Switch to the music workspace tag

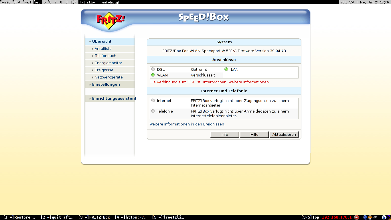point(6,2)
